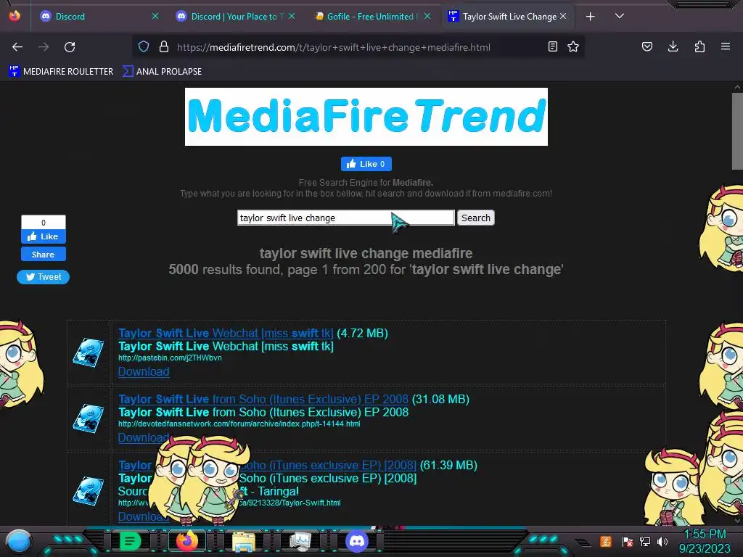
Task: Open the network status tray icon
Action: pyautogui.click(x=645, y=541)
